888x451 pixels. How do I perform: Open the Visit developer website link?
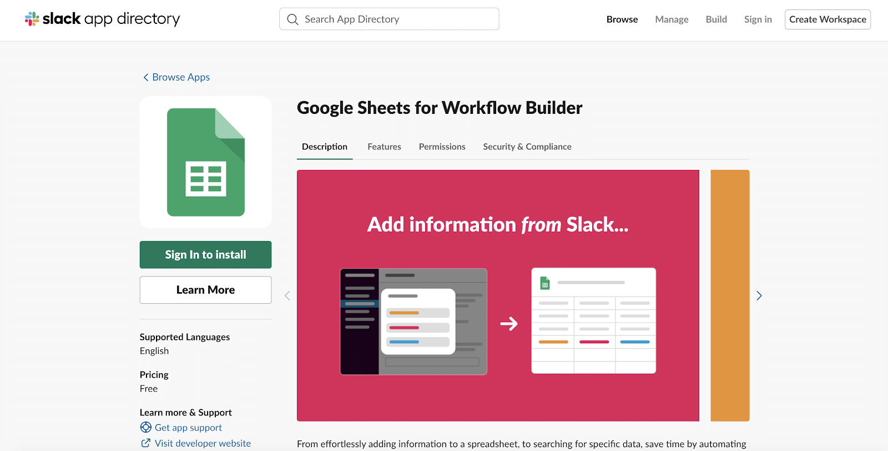(x=203, y=443)
